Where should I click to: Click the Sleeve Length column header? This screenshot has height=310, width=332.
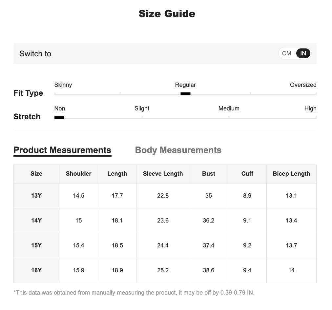163,174
